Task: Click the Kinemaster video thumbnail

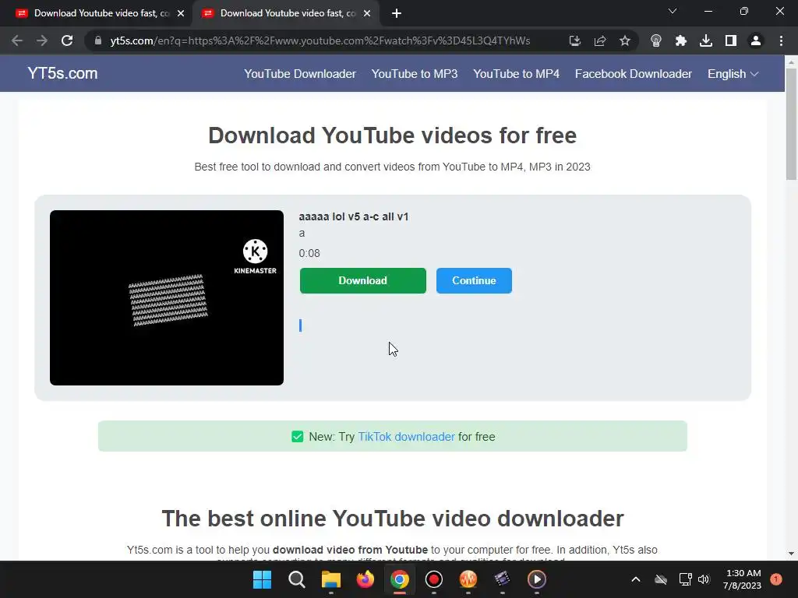Action: tap(167, 297)
